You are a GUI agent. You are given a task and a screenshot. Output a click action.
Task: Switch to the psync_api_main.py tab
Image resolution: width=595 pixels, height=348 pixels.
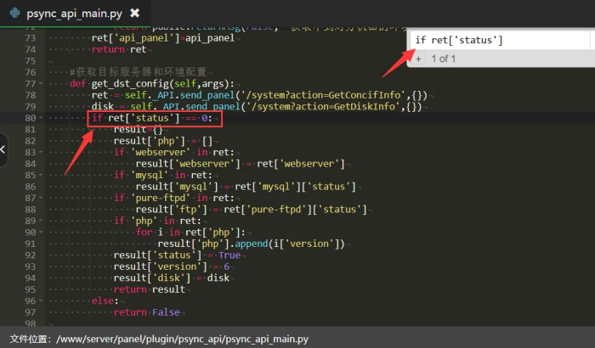(77, 14)
